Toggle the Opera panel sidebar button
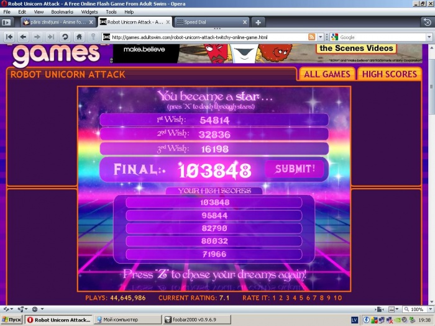 (x=6, y=22)
